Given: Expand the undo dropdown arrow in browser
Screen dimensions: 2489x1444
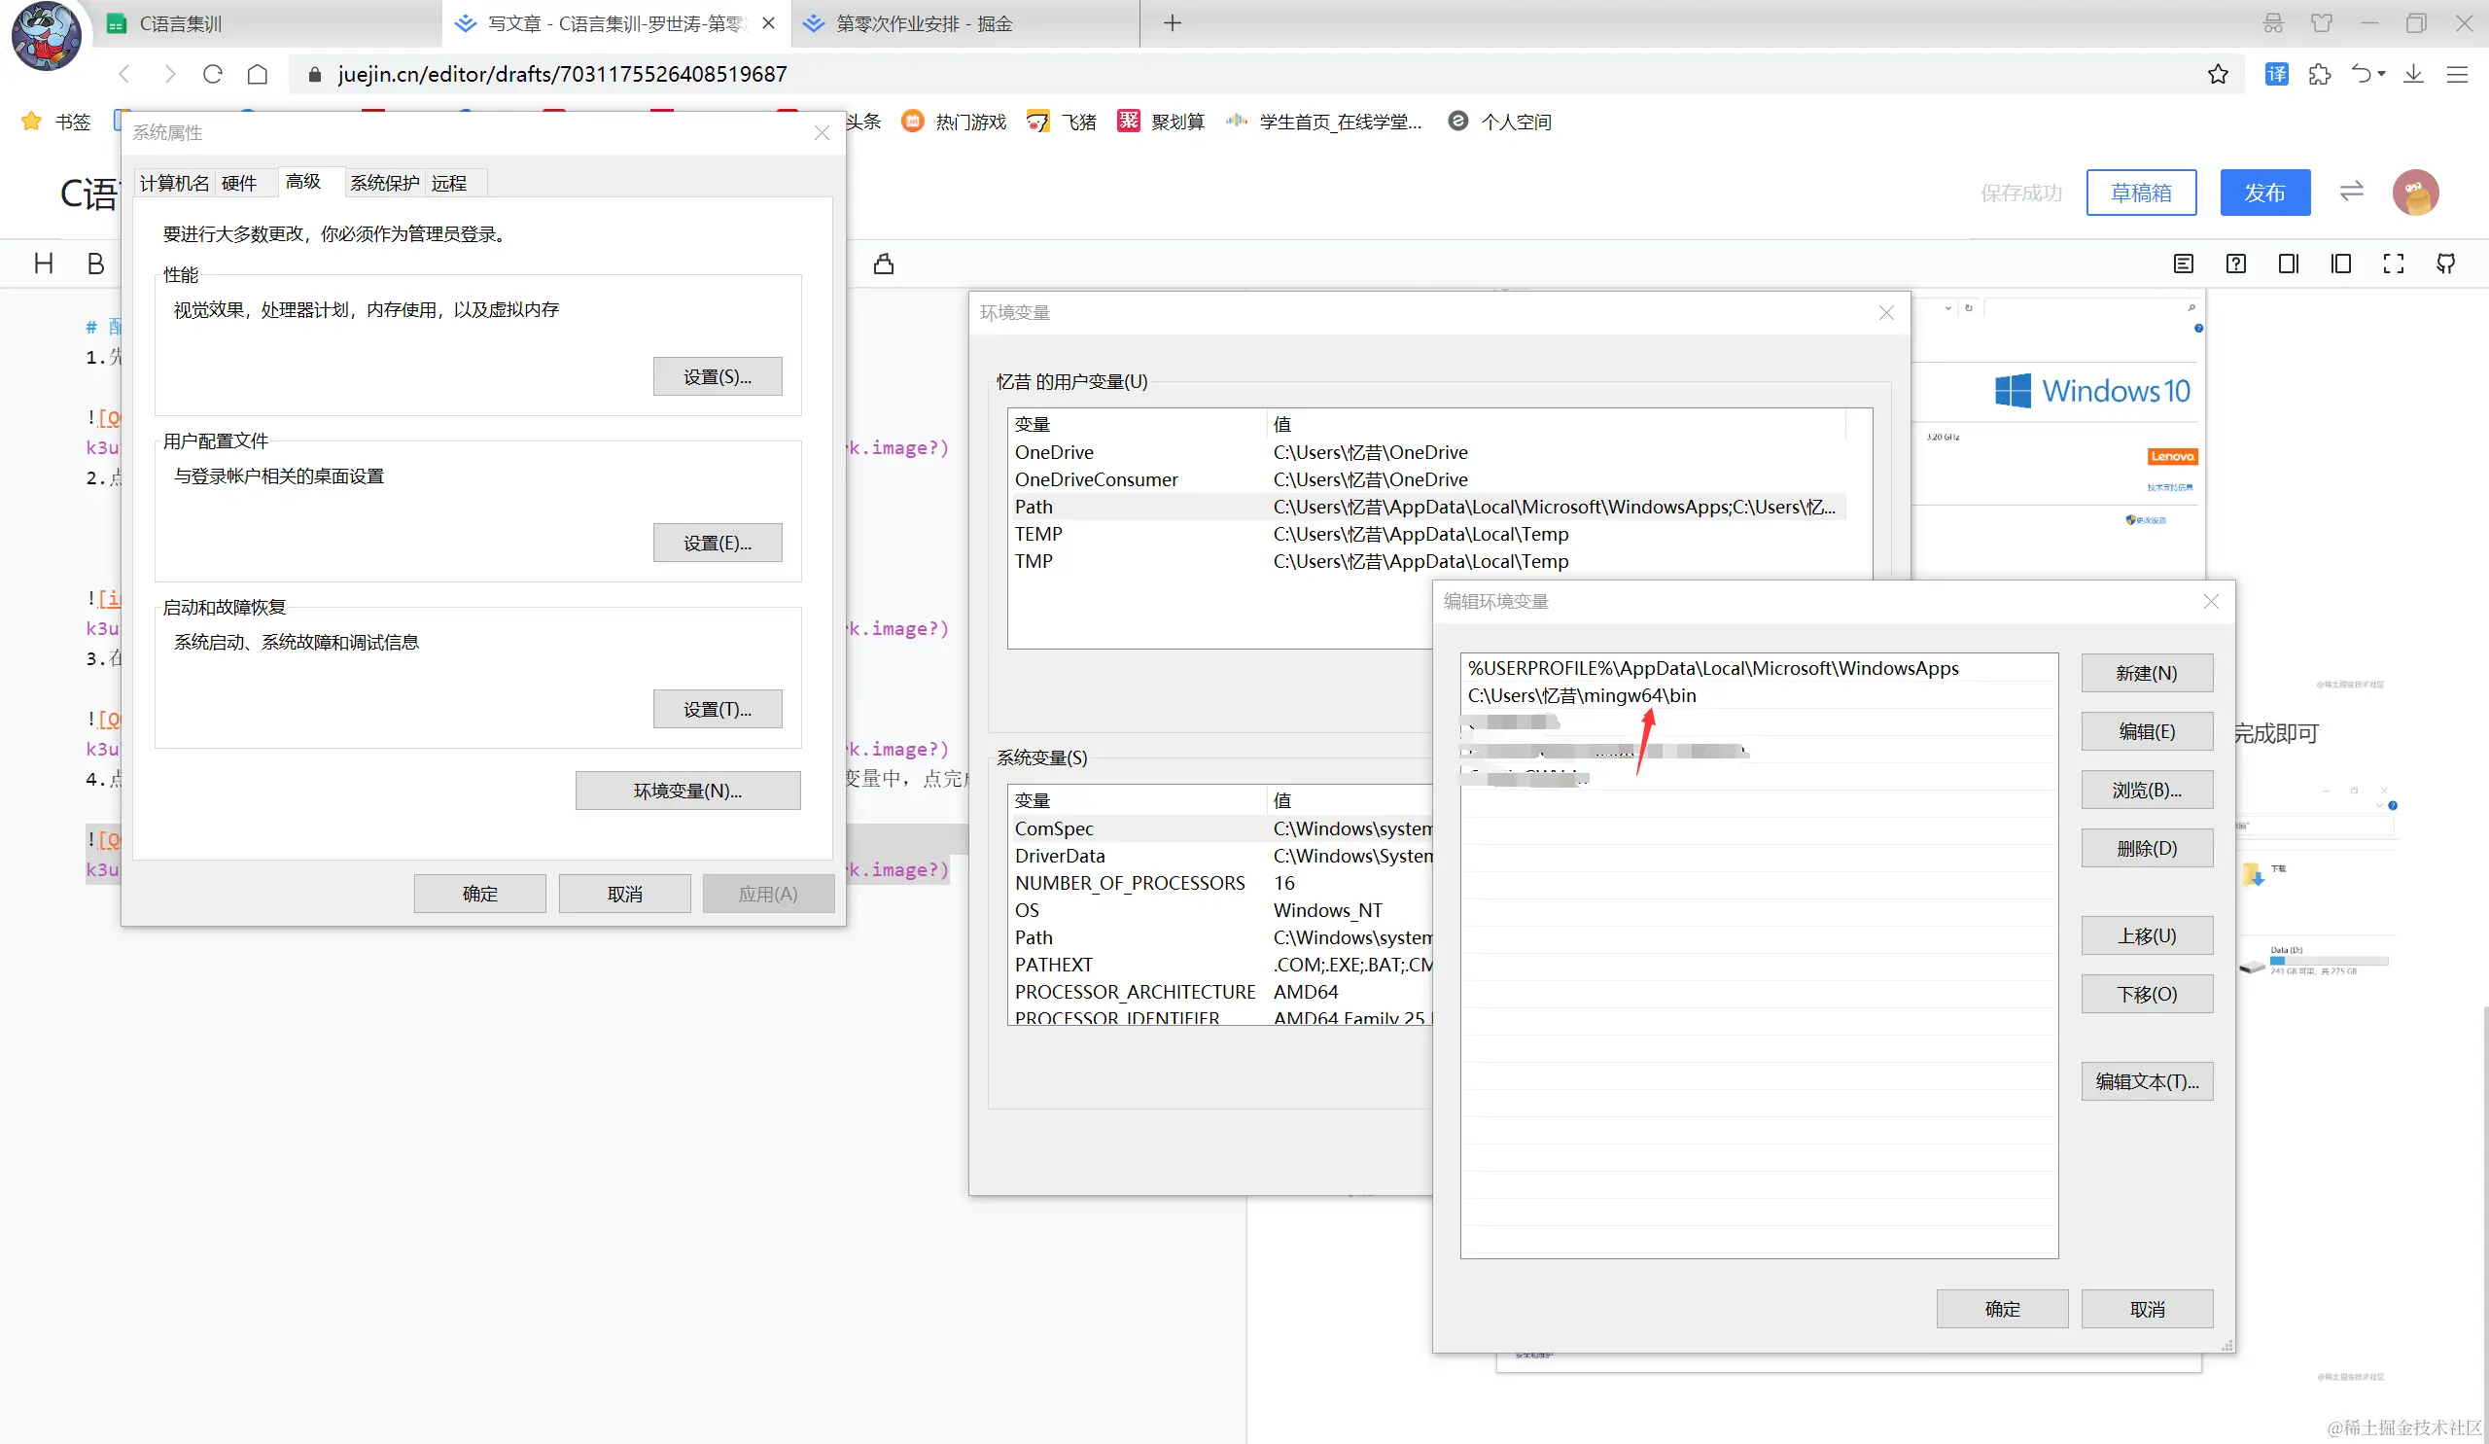Looking at the screenshot, I should [x=2381, y=74].
